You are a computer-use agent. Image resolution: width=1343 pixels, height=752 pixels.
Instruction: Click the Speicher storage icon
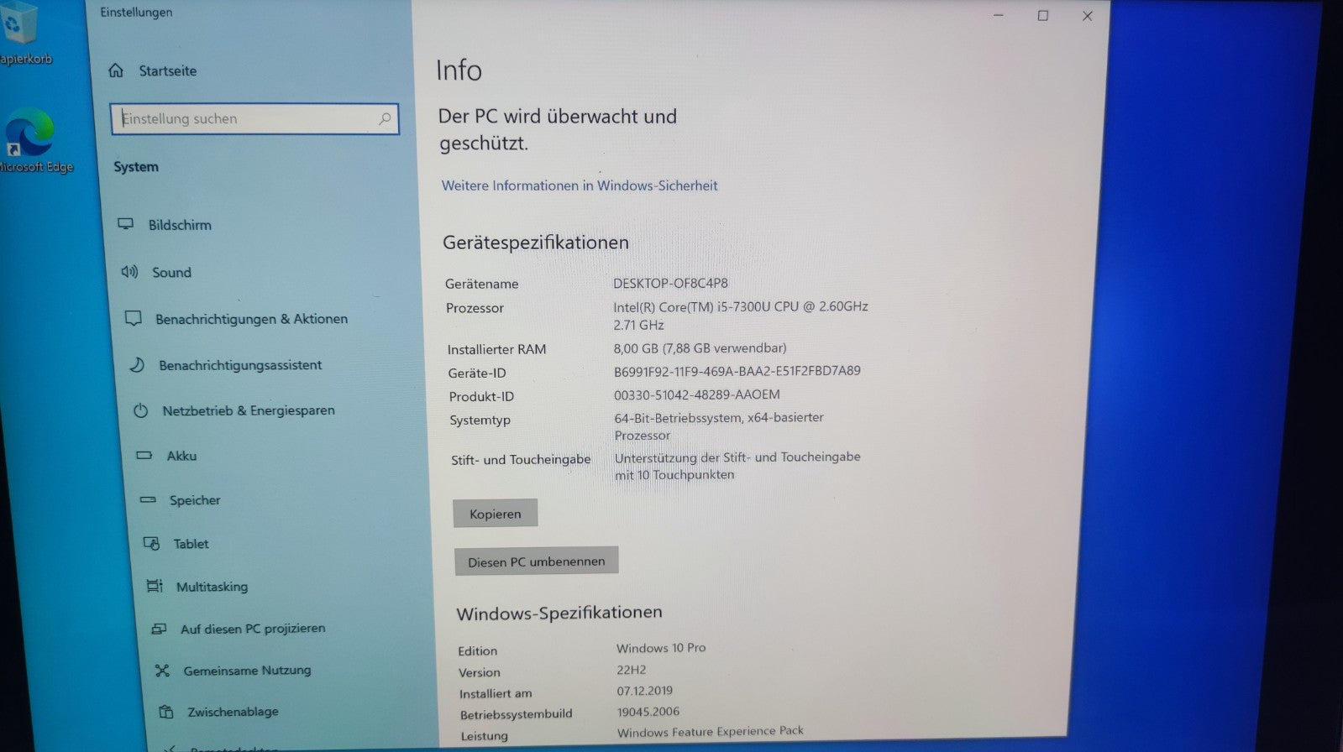click(x=148, y=499)
